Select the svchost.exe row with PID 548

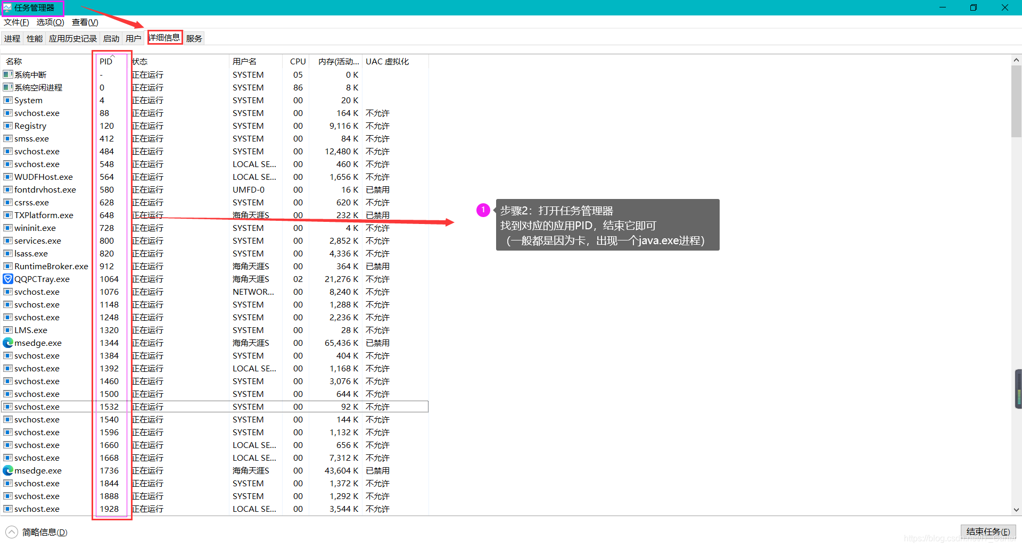tap(215, 164)
